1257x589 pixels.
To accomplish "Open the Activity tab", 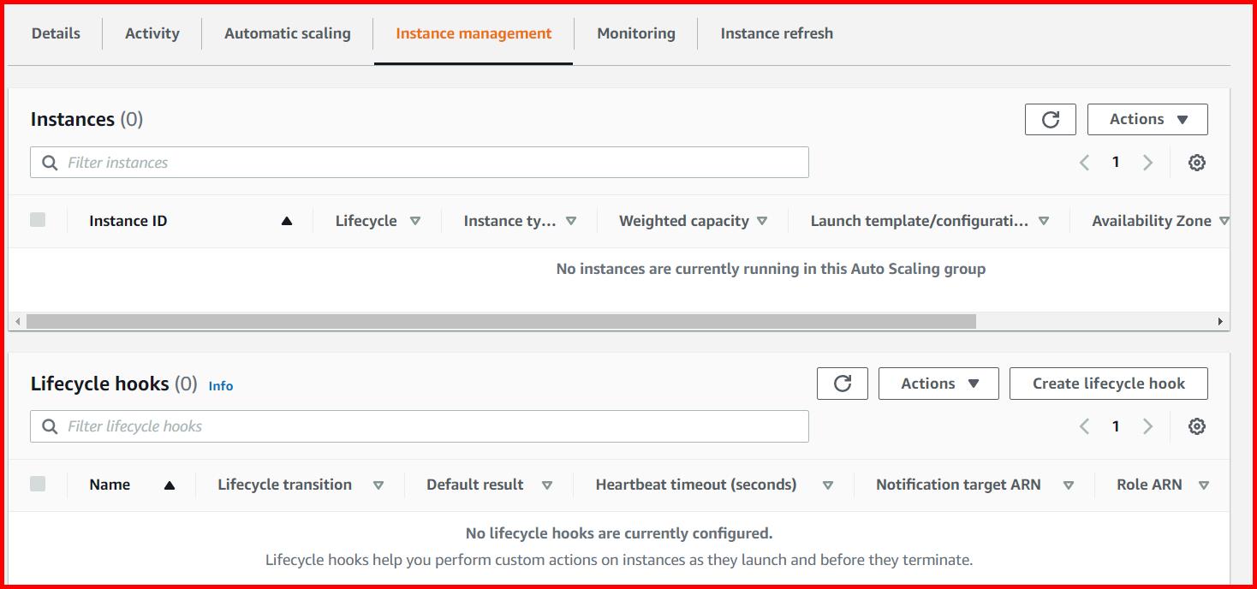I will [x=152, y=33].
